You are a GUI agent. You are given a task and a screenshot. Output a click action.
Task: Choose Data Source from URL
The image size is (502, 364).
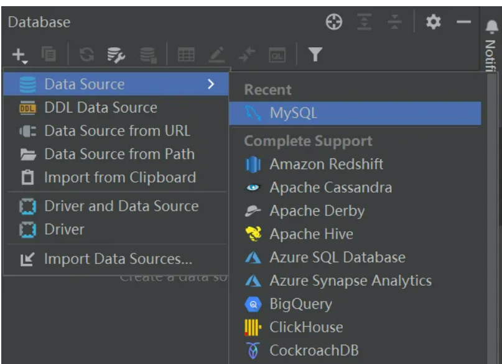116,130
